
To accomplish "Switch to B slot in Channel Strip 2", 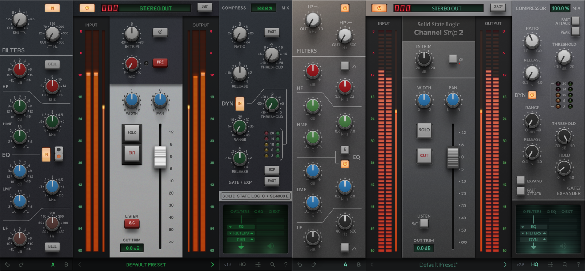I will pyautogui.click(x=359, y=264).
